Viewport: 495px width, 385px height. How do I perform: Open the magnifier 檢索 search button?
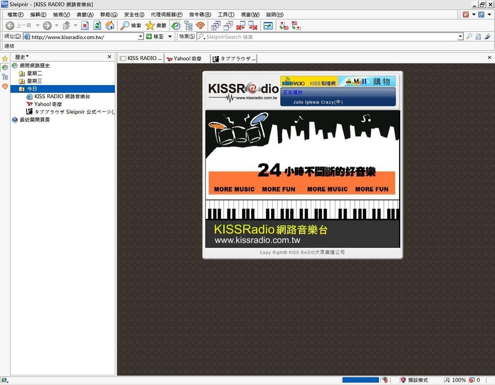[131, 26]
